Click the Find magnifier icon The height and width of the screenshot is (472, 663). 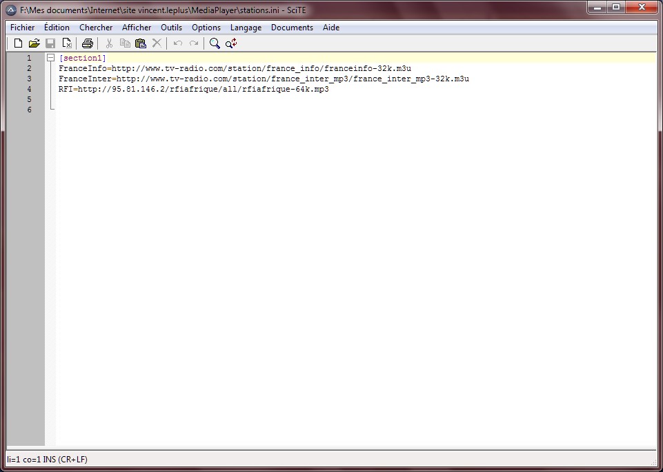click(215, 43)
